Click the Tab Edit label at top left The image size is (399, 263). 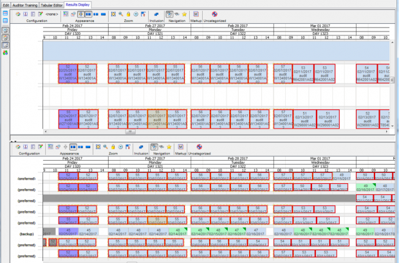pyautogui.click(x=6, y=5)
